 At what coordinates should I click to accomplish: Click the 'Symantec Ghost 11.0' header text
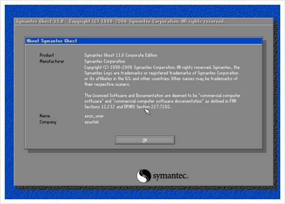[40, 21]
